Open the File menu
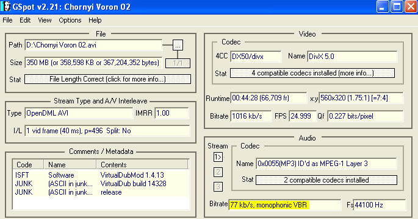 click(x=7, y=20)
